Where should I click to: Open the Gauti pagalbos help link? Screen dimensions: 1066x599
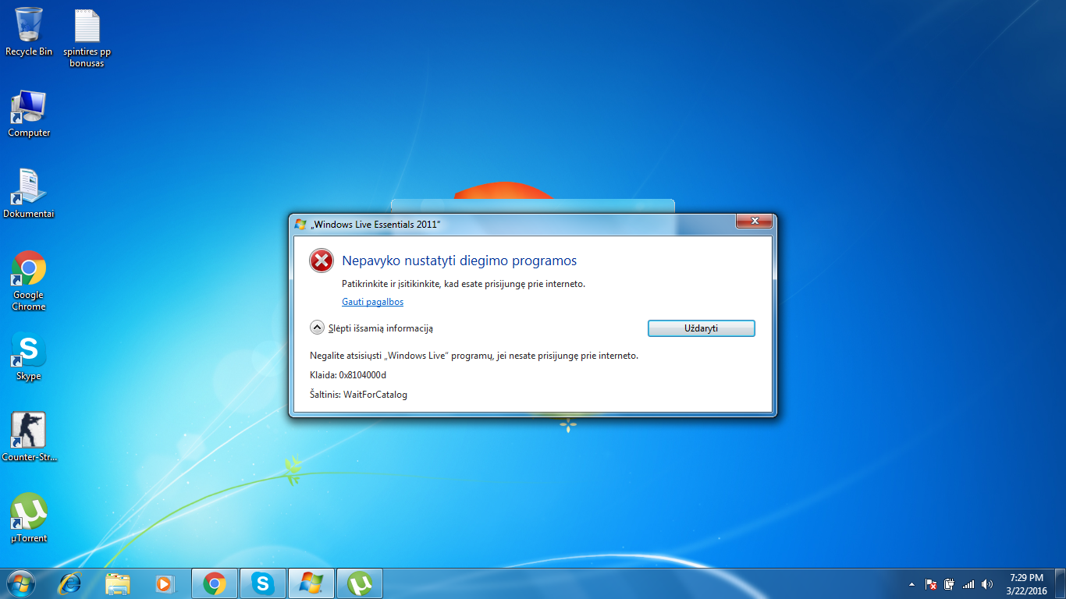click(372, 302)
